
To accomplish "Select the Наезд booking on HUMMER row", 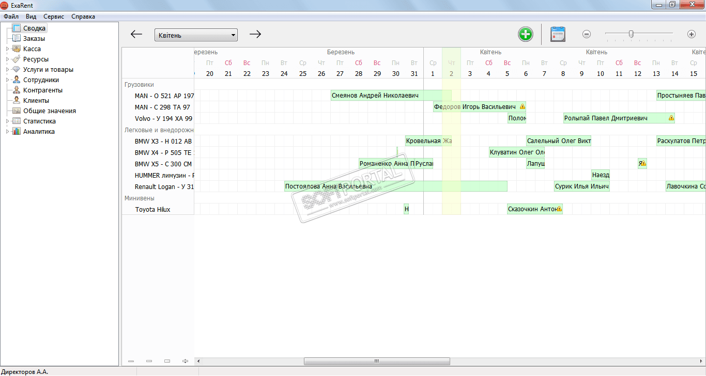I will pyautogui.click(x=601, y=175).
